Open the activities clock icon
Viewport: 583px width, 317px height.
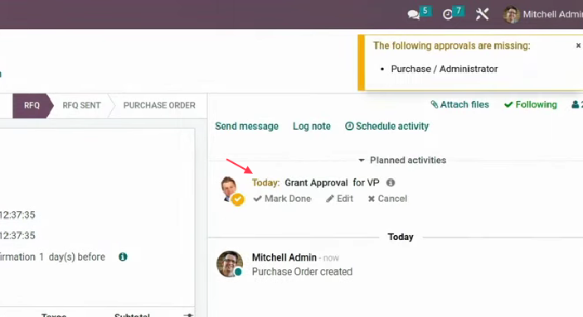[x=448, y=14]
